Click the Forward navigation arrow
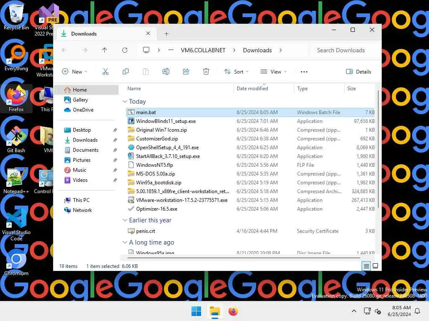 (85, 50)
